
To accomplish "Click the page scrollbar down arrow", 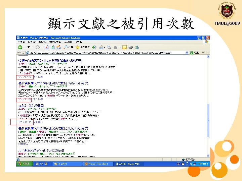I will (208, 156).
